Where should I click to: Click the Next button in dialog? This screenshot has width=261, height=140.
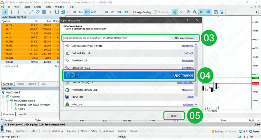click(x=174, y=116)
